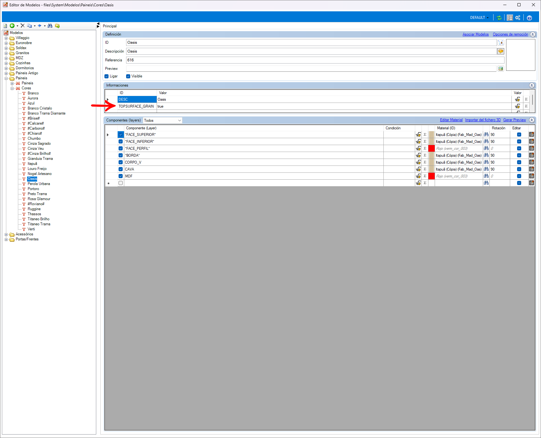
Task: Select Itapuã in the Cores tree
Action: [32, 164]
